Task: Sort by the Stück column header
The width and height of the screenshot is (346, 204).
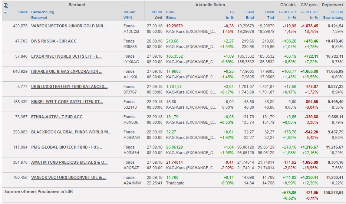Action: point(23,12)
